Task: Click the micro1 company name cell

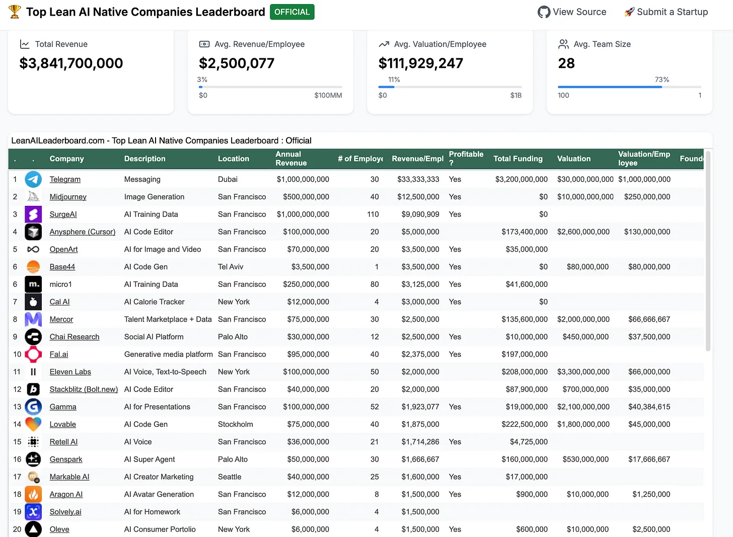Action: (x=61, y=284)
